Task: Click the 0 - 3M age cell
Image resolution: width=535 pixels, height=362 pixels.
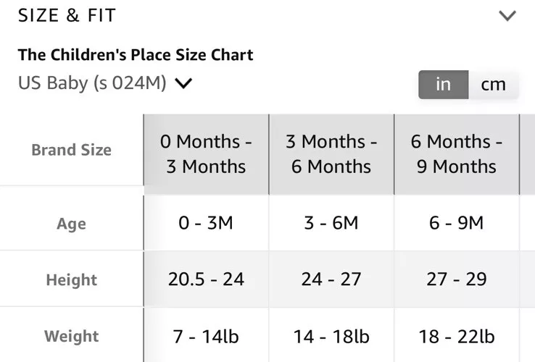Action: [206, 223]
